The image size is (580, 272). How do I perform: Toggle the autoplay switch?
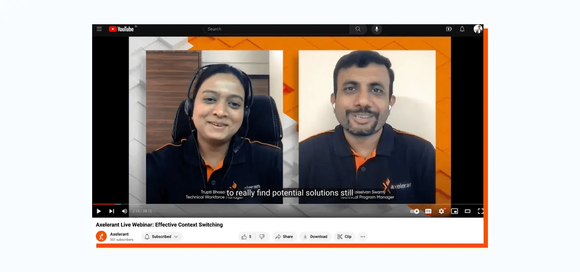pyautogui.click(x=415, y=211)
